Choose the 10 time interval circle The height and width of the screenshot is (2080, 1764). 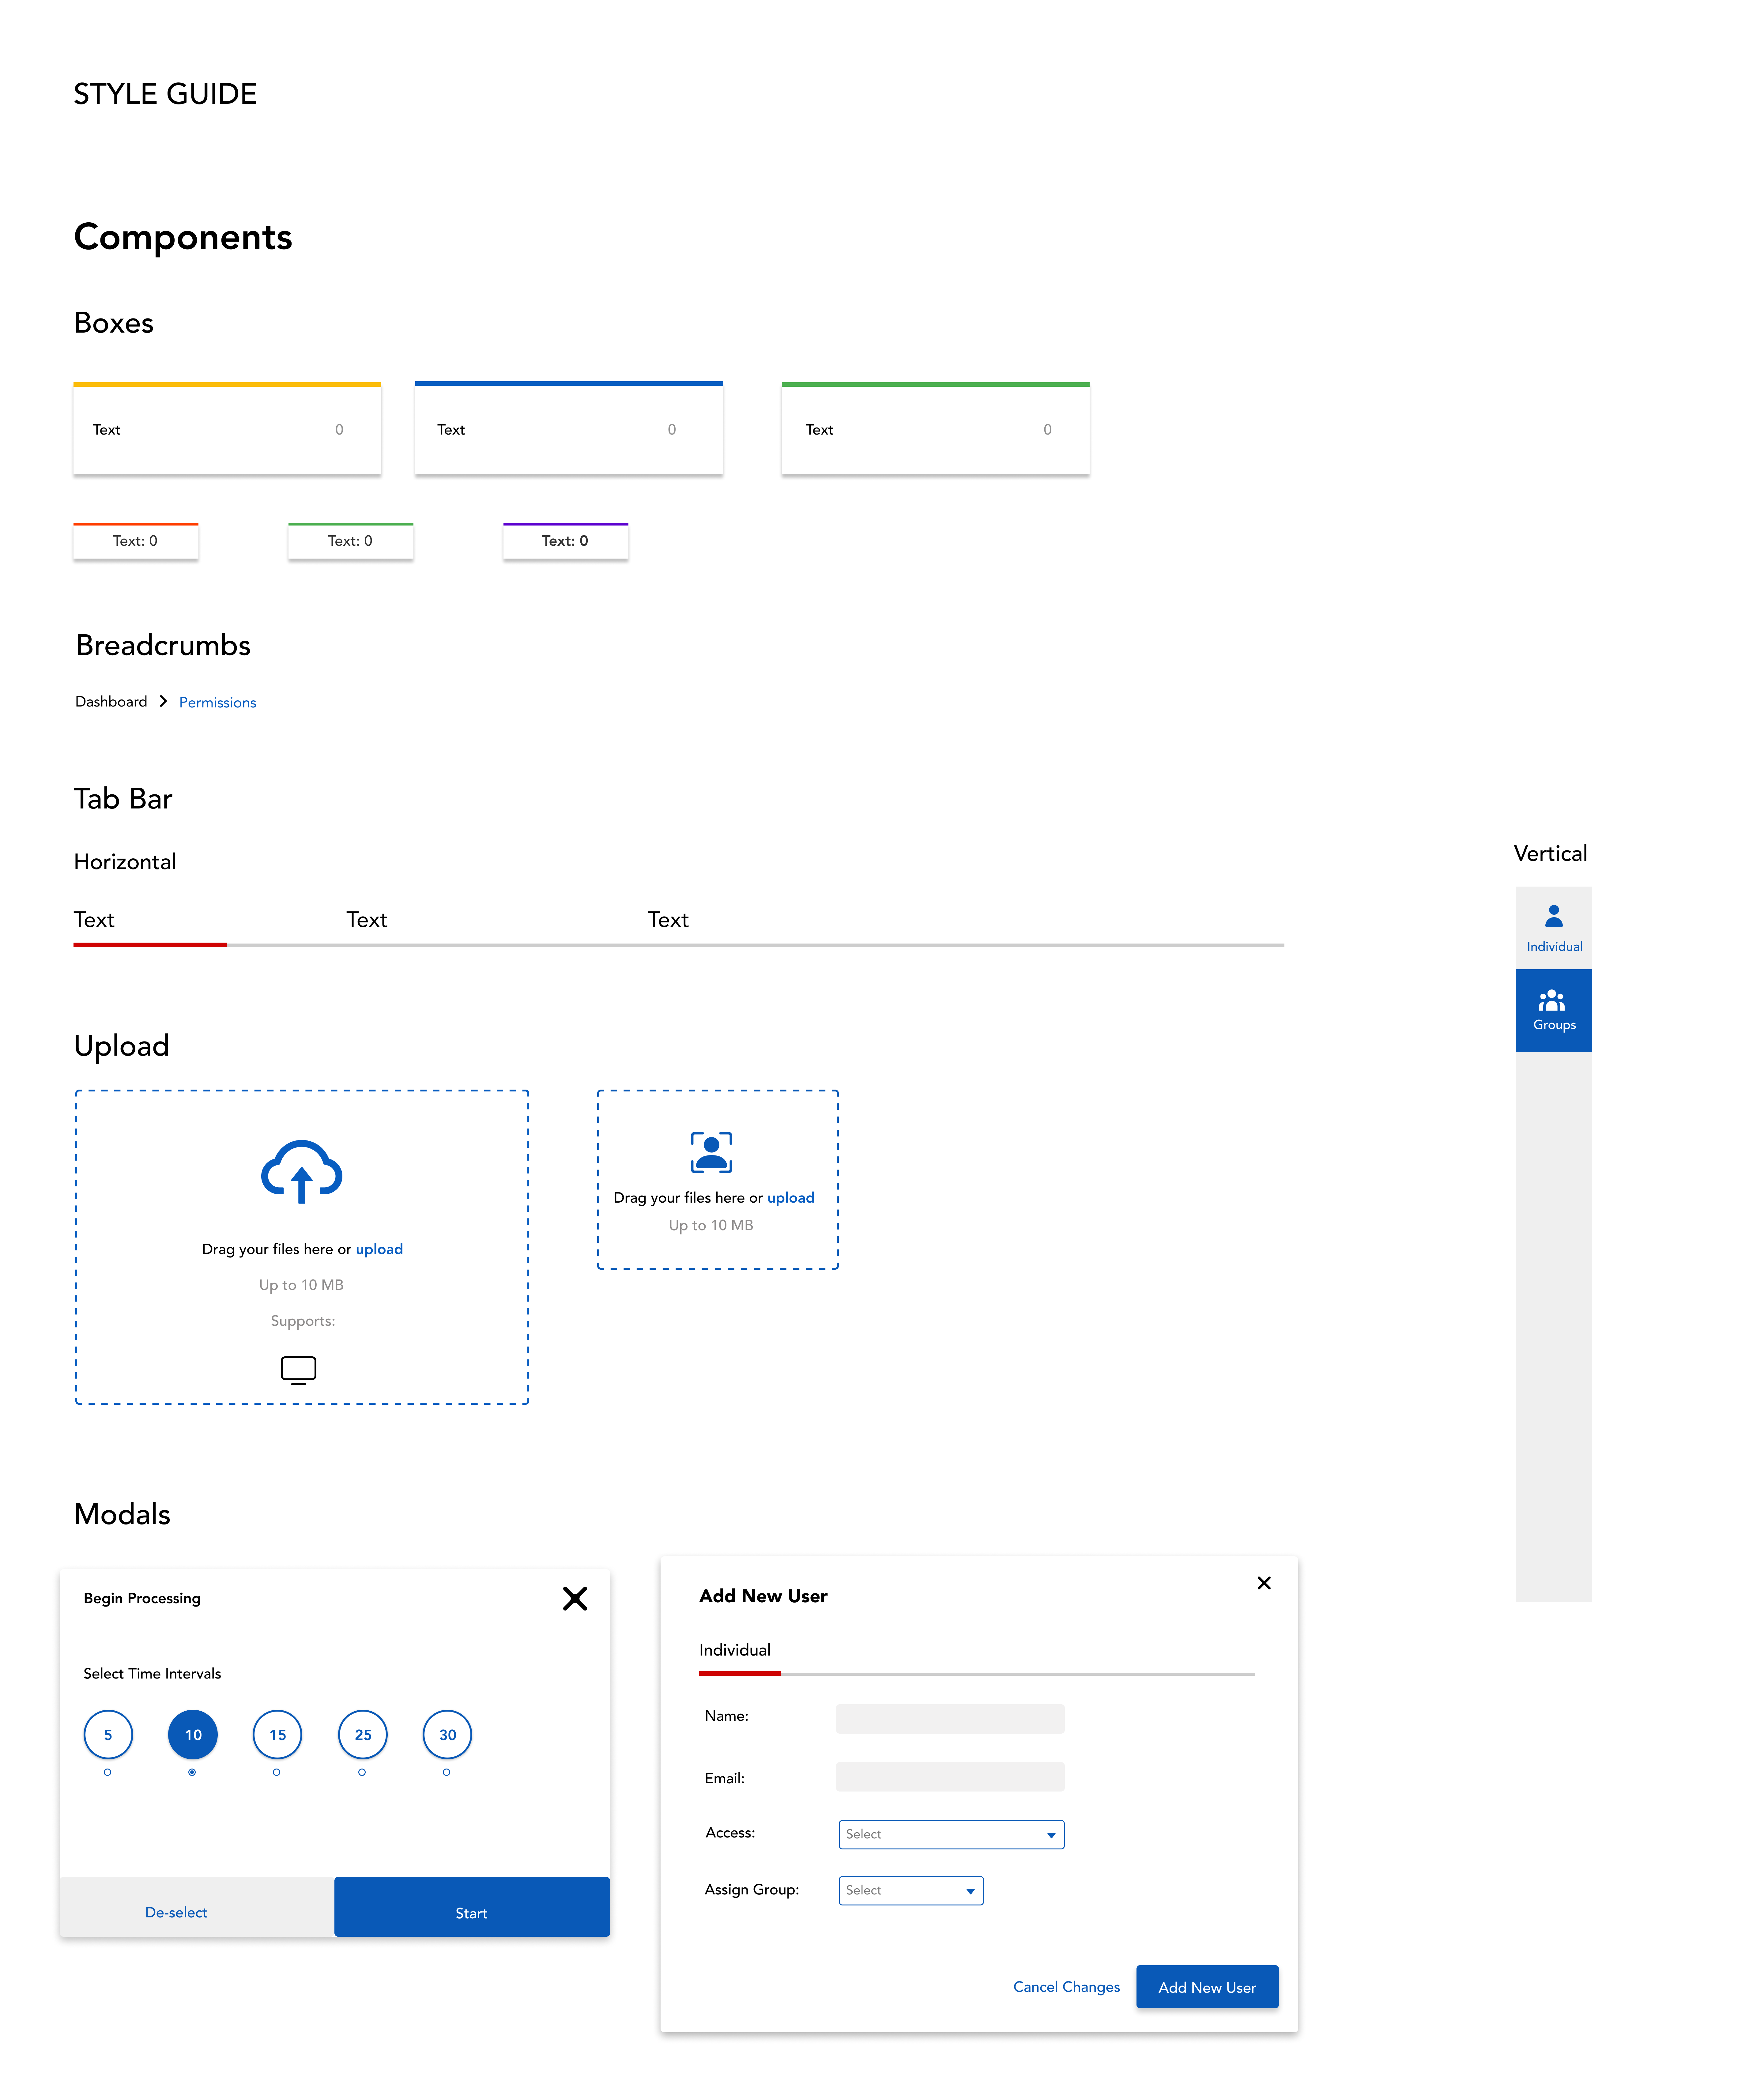[x=193, y=1735]
